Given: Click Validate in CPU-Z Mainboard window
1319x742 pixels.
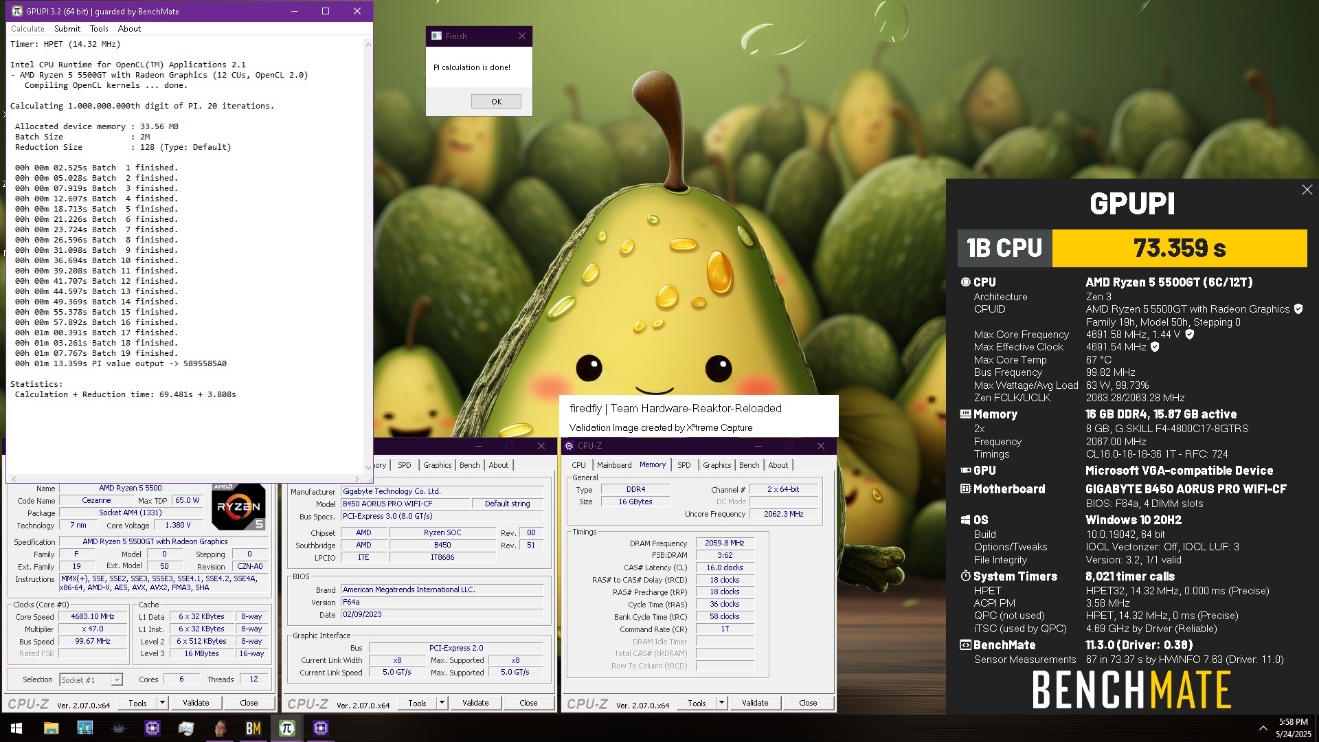Looking at the screenshot, I should click(x=475, y=703).
